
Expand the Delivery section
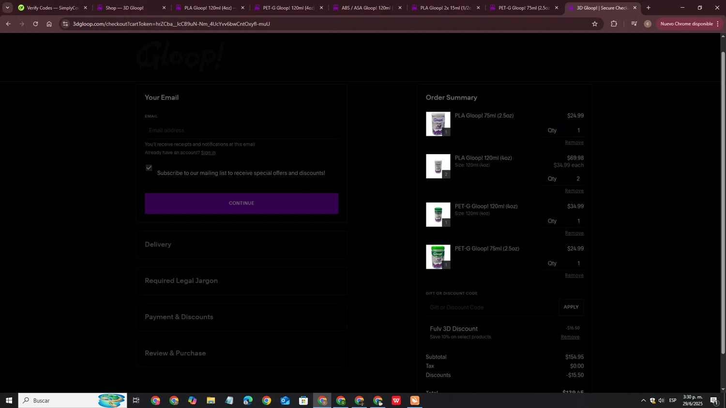pos(242,245)
